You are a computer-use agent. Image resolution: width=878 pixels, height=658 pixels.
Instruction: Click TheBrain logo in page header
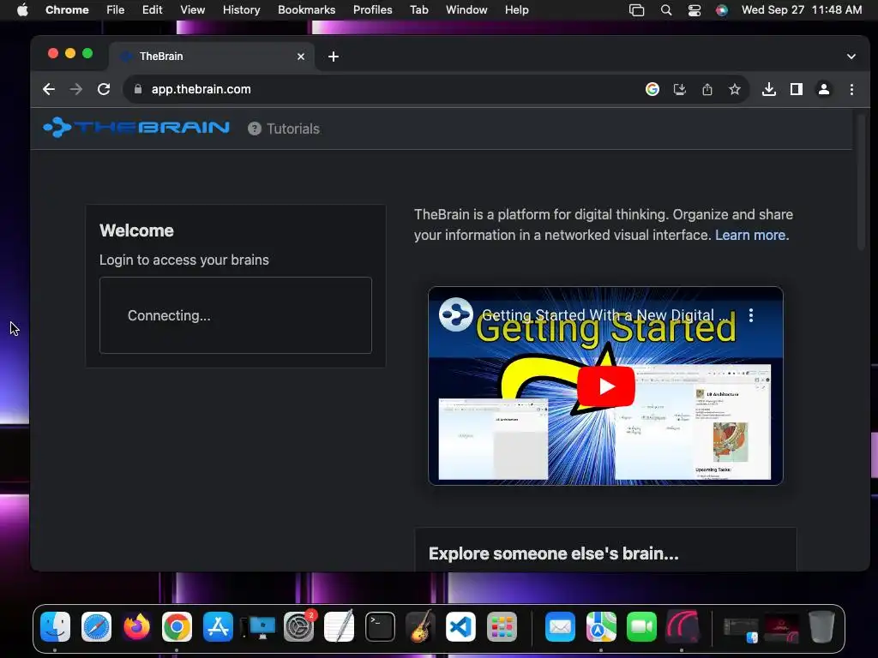136,128
